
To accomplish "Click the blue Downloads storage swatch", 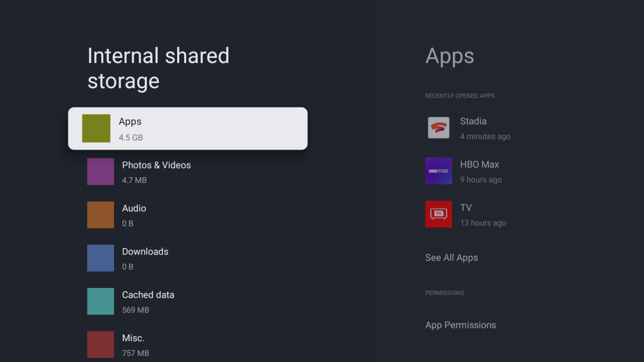I will 100,258.
